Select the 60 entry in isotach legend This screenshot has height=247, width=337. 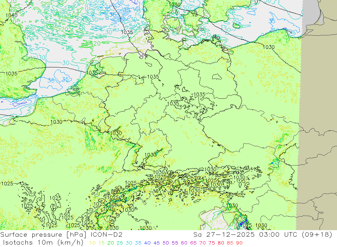pyautogui.click(x=184, y=243)
